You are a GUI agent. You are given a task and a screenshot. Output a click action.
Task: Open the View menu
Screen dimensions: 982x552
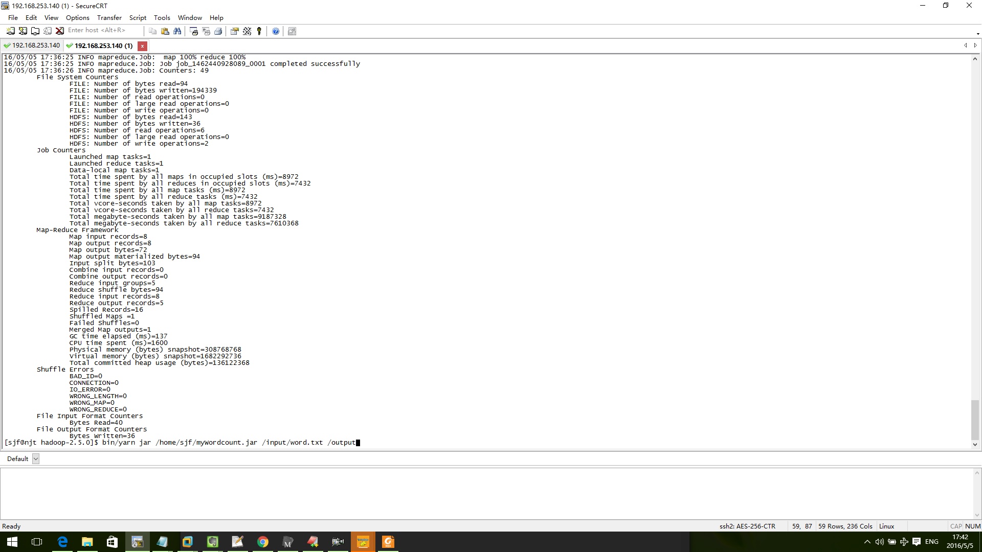tap(51, 17)
